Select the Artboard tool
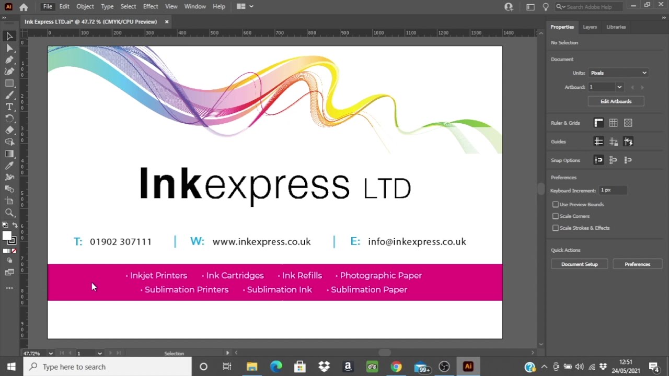The image size is (669, 376). [9, 201]
